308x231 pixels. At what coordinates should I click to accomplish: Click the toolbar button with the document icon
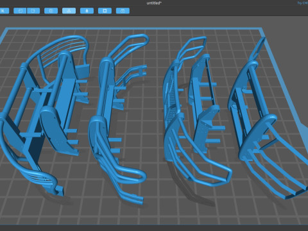51,11
